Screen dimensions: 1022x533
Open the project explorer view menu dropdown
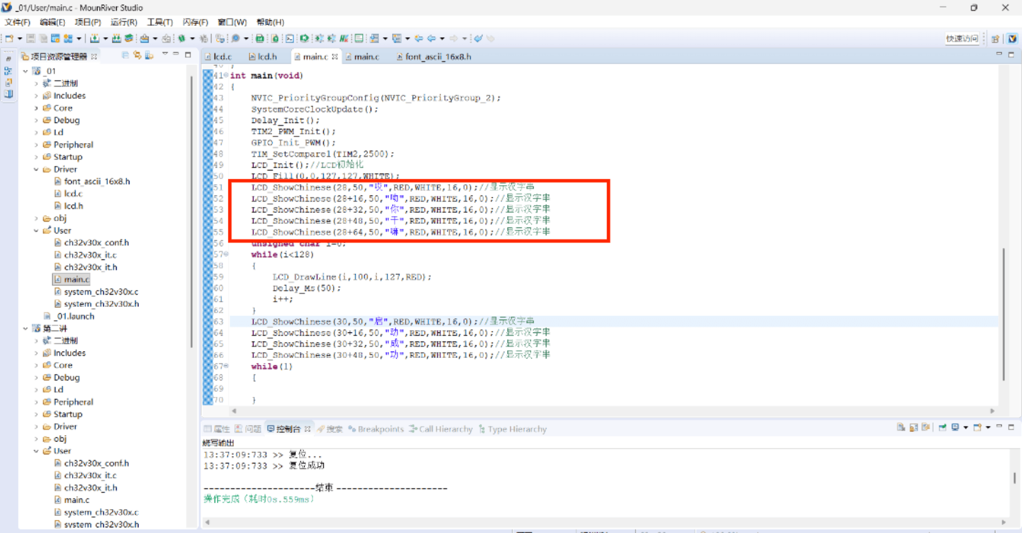(x=165, y=55)
